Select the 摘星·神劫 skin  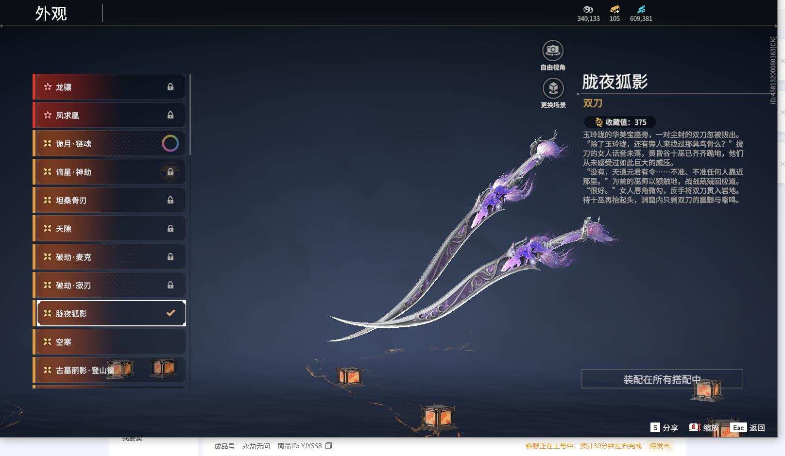coord(109,172)
